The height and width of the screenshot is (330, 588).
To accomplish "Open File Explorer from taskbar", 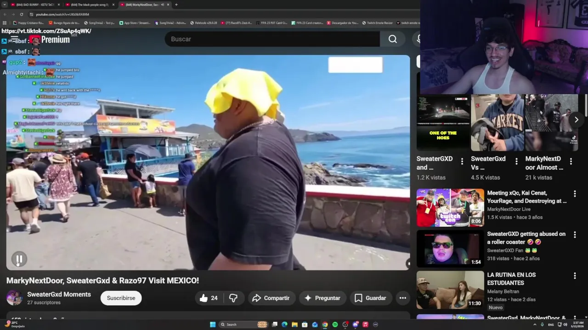I will tap(294, 324).
